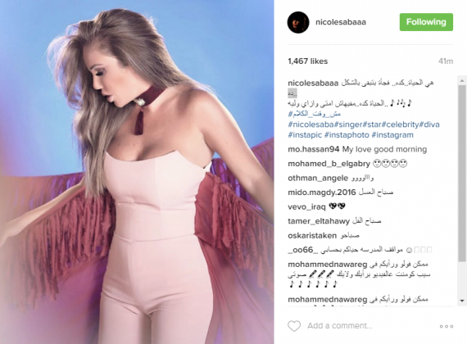
Task: Open nicolesabaaa username in header
Action: point(341,22)
